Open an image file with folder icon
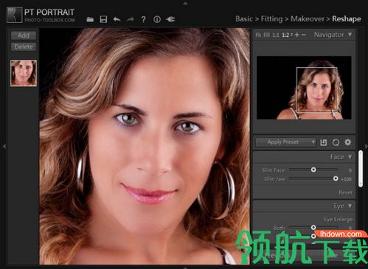Image resolution: width=368 pixels, height=269 pixels. pos(90,19)
